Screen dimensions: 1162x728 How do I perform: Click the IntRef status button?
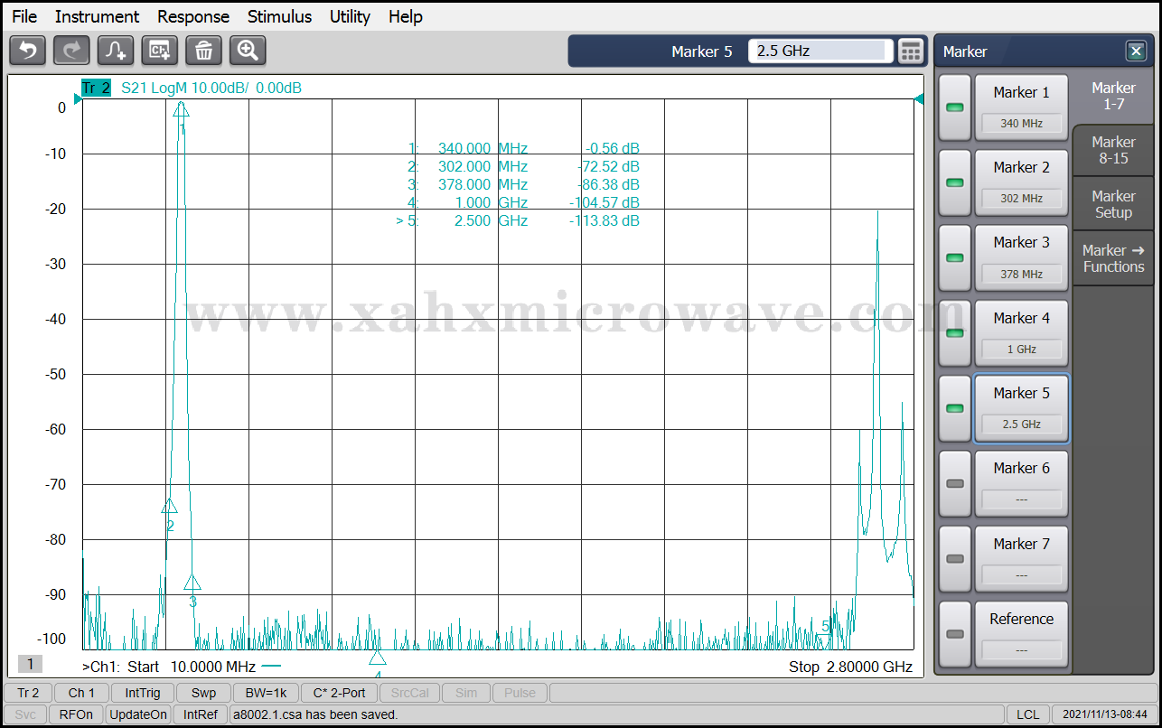(201, 714)
